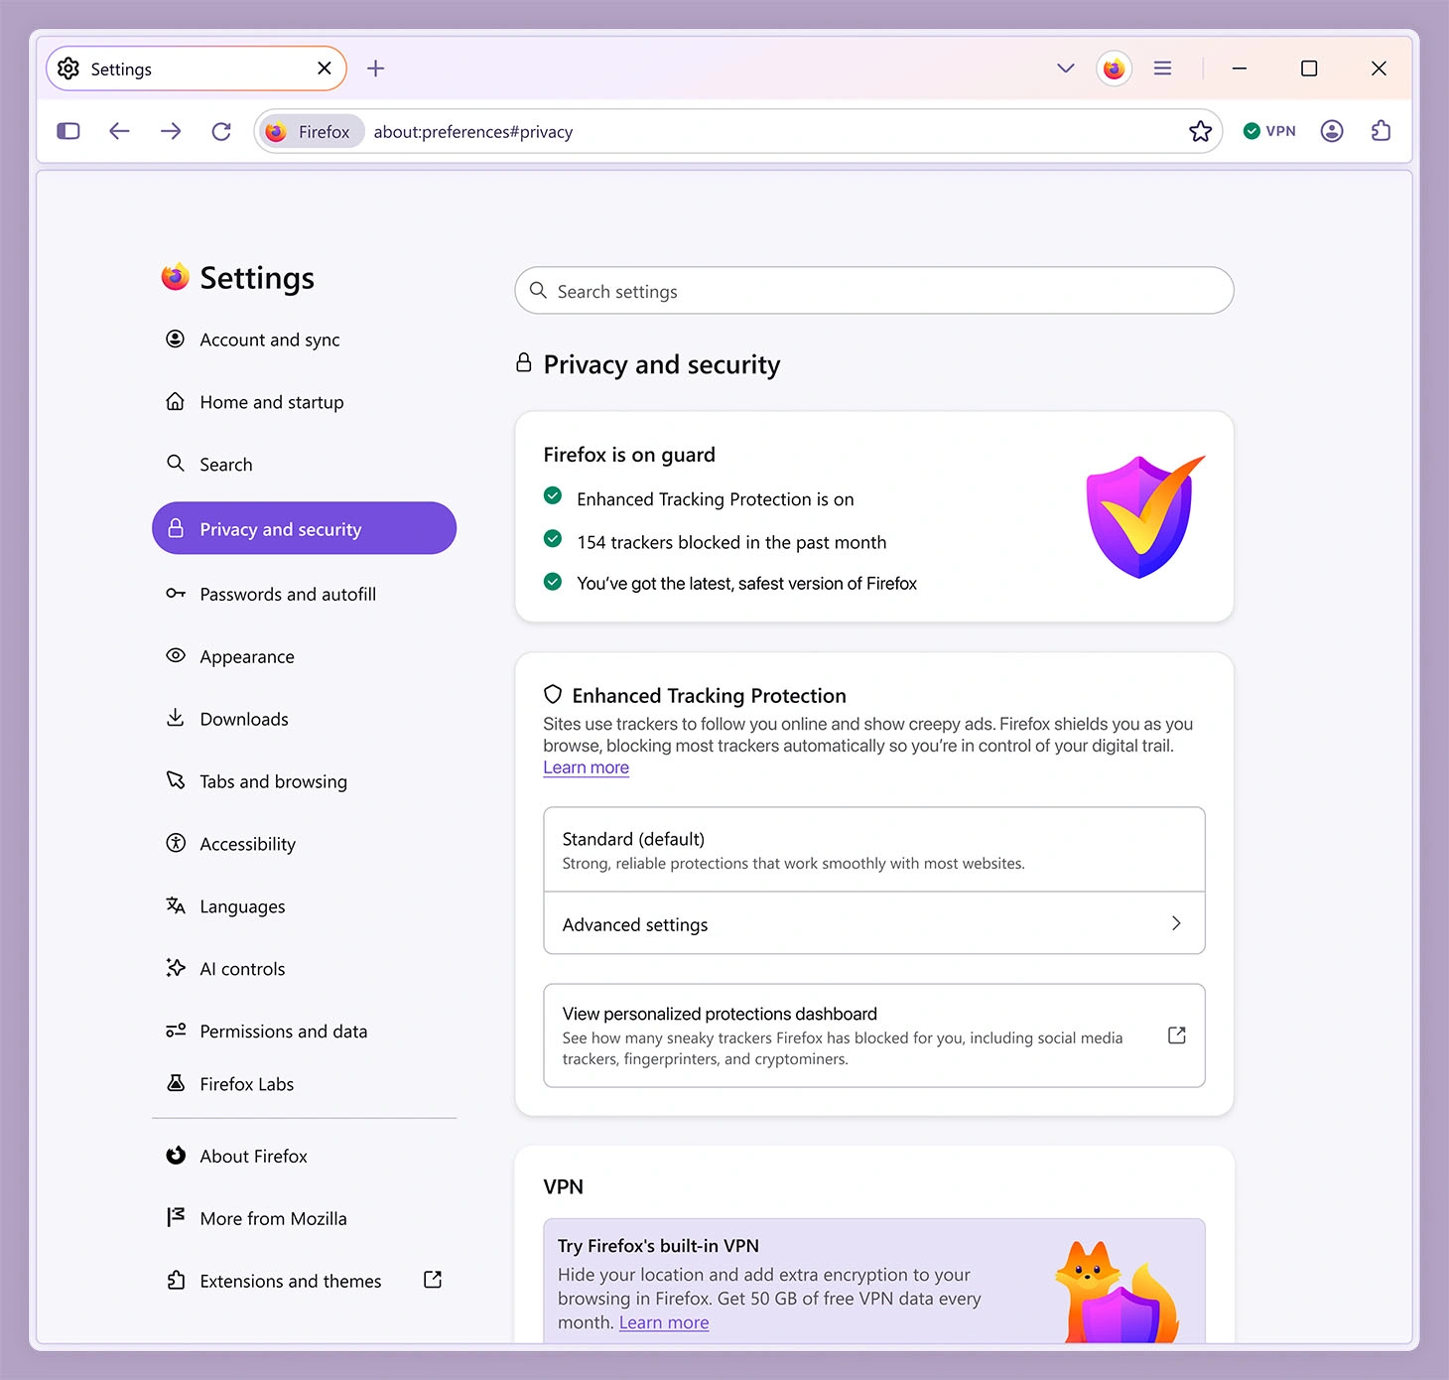
Task: Open the hamburger application menu
Action: click(1162, 69)
